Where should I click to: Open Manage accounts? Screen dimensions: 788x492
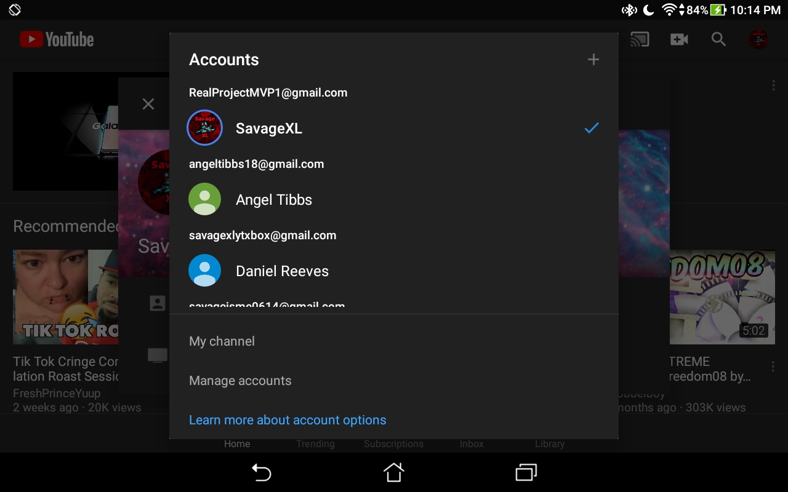394,381
